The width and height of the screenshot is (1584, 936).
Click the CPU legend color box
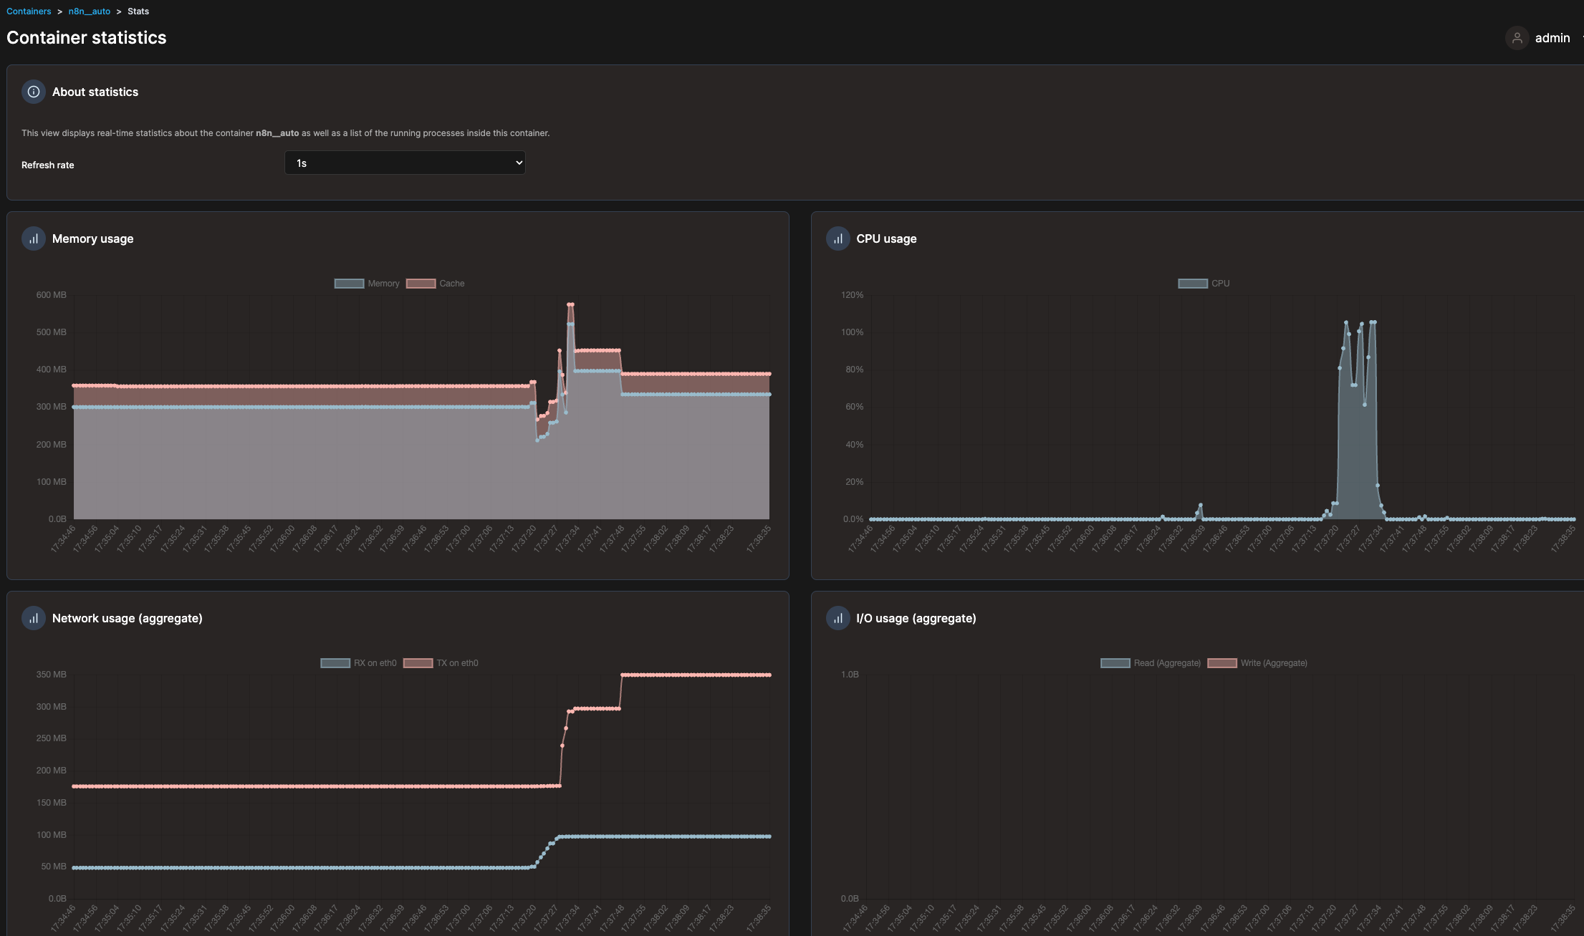pyautogui.click(x=1192, y=283)
